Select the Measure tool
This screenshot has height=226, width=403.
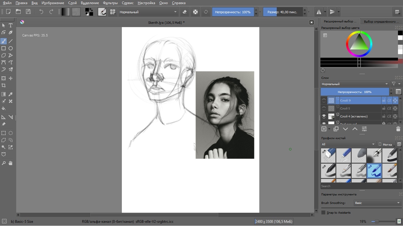(11, 117)
